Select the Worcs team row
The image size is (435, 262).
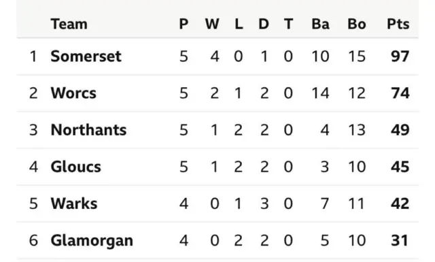click(217, 93)
